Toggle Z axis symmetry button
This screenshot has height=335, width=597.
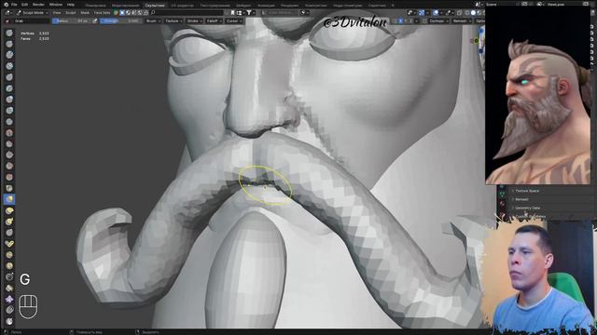point(410,20)
